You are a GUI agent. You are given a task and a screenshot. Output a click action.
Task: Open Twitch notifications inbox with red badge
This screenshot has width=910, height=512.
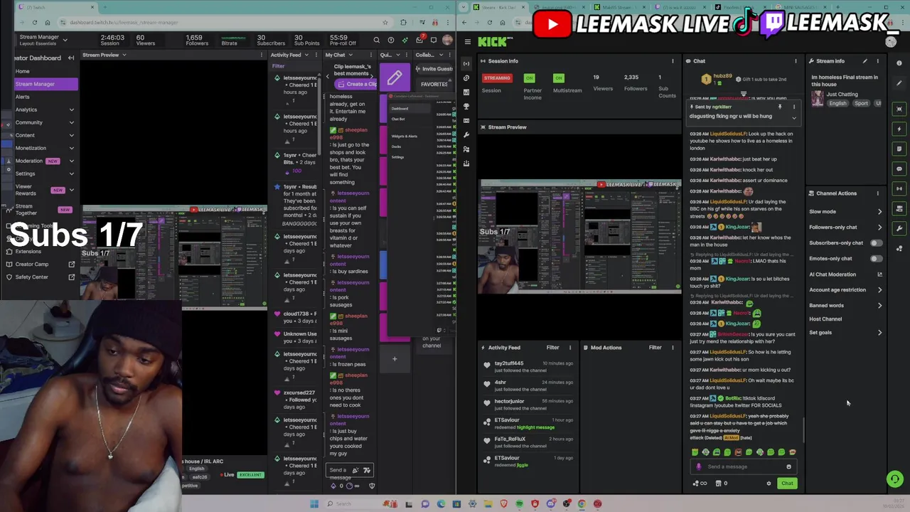click(x=420, y=40)
